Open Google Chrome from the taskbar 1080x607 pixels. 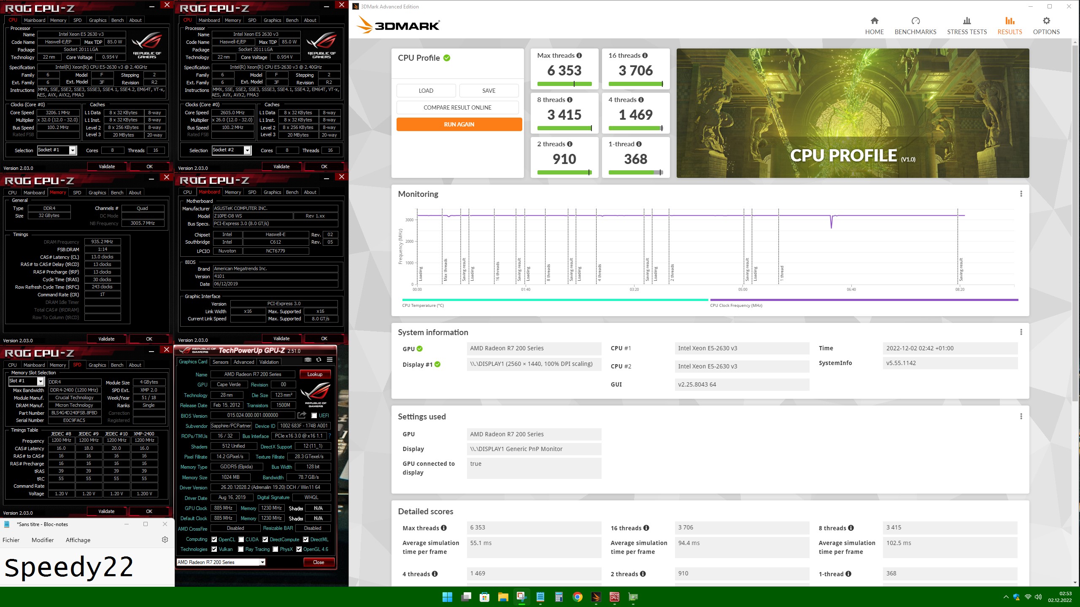(578, 597)
